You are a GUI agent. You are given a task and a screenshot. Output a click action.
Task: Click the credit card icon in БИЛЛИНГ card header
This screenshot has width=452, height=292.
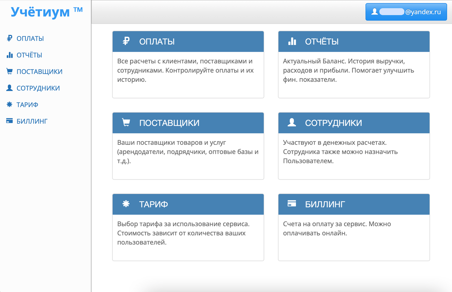(x=292, y=204)
